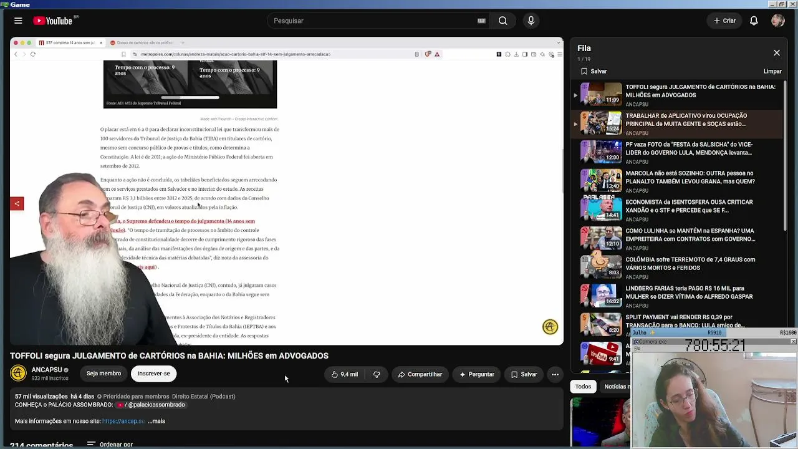This screenshot has height=449, width=798.
Task: Click the video player to pause playback
Action: coord(287,191)
